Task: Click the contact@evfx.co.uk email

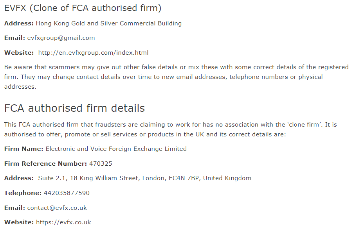Action: [57, 208]
